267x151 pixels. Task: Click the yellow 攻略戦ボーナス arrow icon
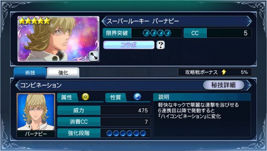coord(224,72)
